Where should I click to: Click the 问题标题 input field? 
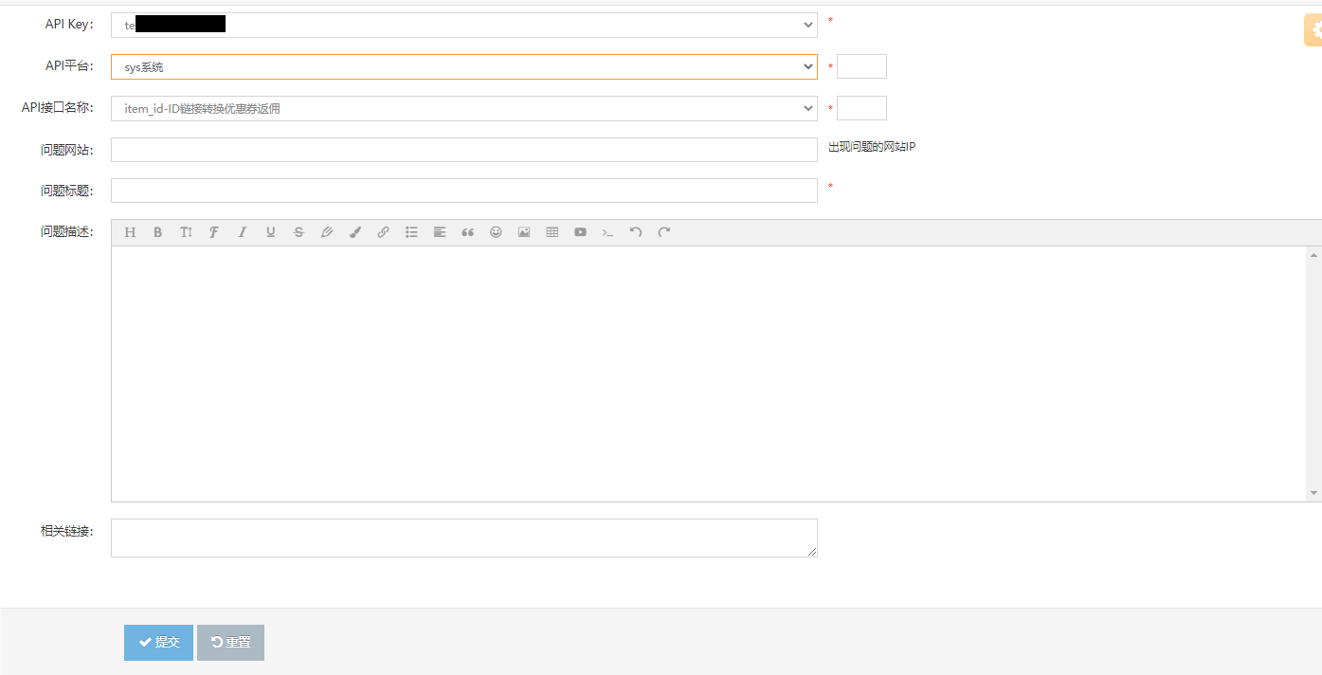pyautogui.click(x=463, y=191)
